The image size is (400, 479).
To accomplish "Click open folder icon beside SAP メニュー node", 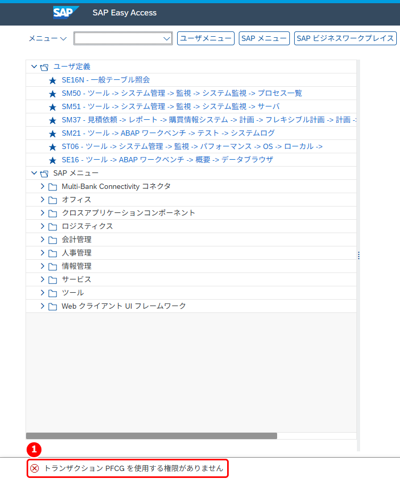I will pos(44,174).
